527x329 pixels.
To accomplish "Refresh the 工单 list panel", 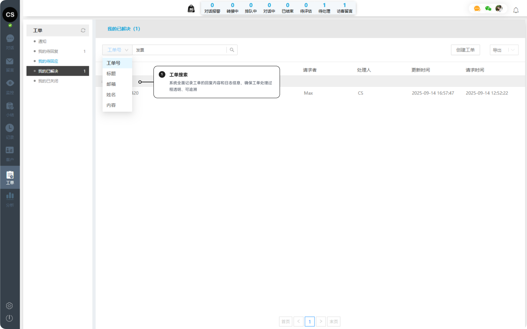I will [x=83, y=30].
